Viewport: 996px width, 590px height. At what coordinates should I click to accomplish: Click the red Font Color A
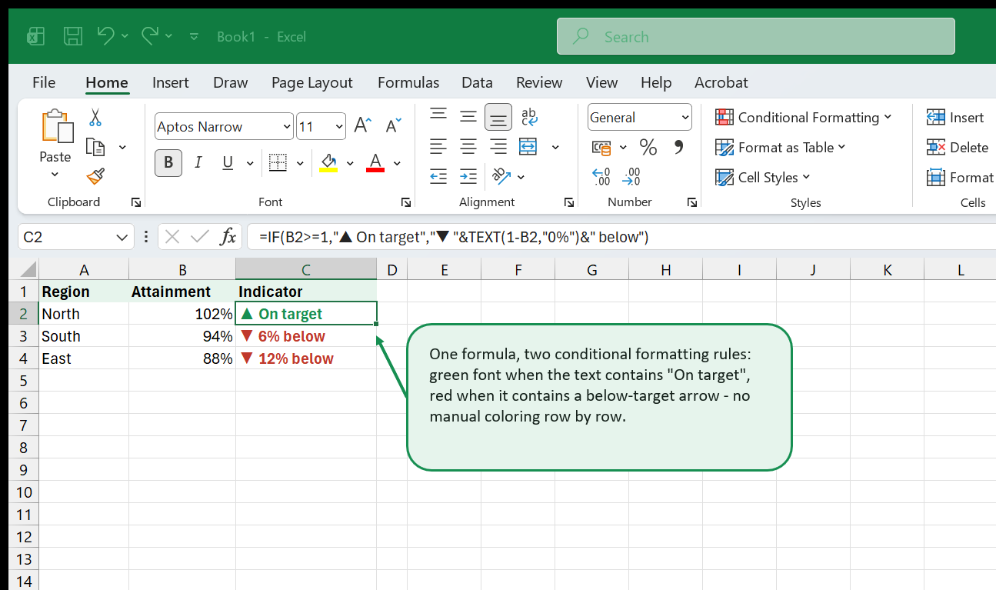(x=375, y=162)
